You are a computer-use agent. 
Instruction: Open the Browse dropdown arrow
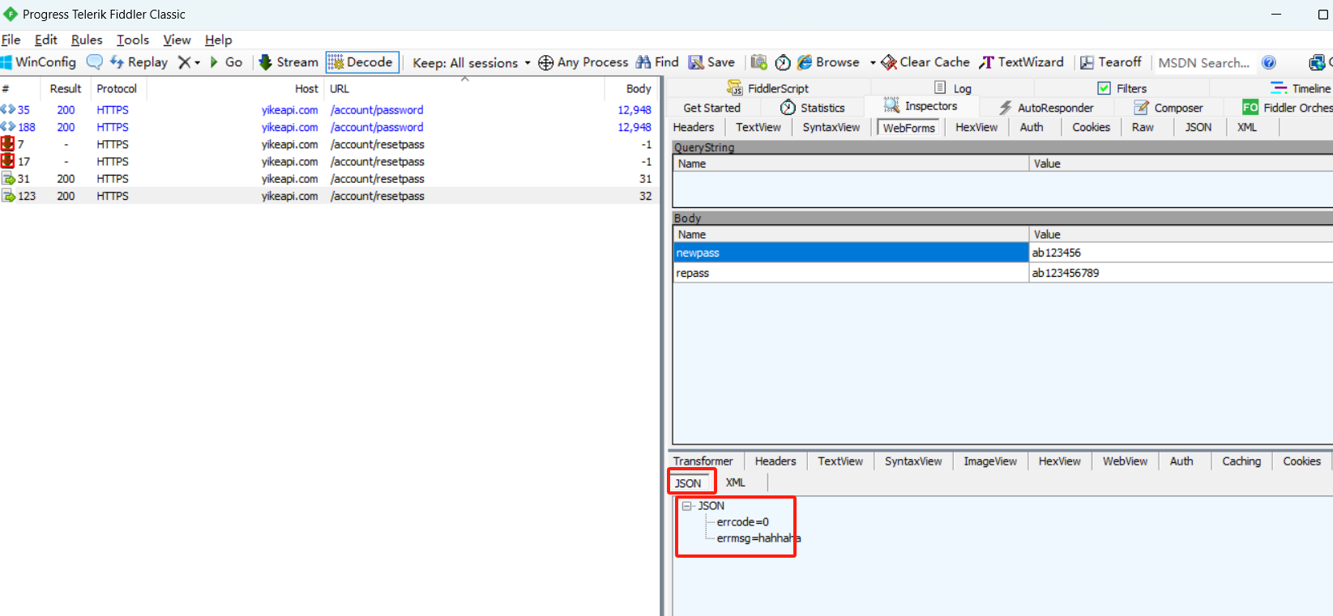pos(873,62)
